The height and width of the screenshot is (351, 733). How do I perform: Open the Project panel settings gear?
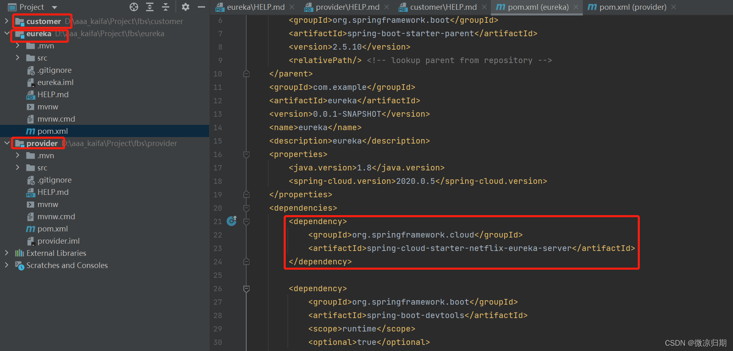[186, 7]
